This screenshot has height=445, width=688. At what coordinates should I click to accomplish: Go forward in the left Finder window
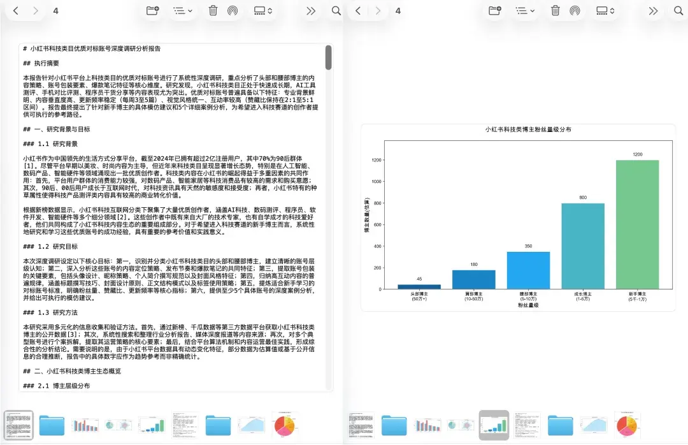(x=36, y=11)
